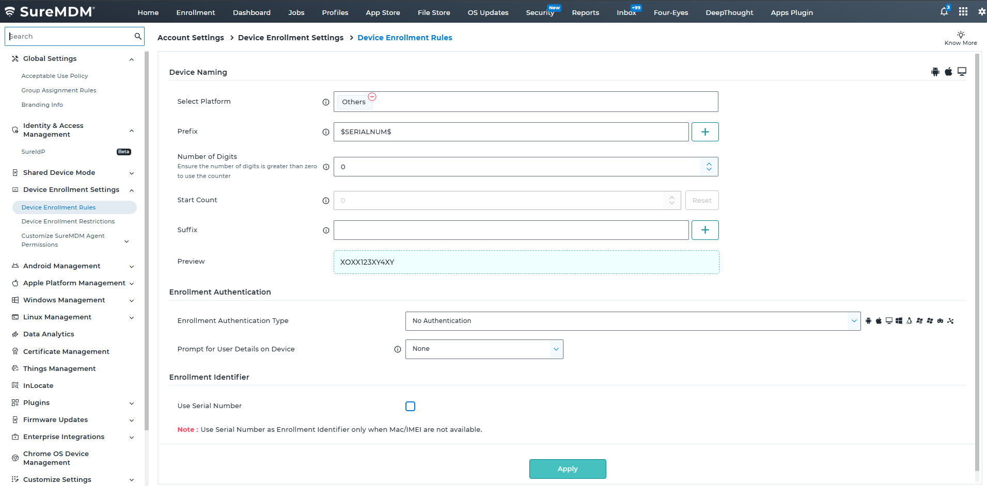Expand the Windows Management section
Image resolution: width=987 pixels, height=486 pixels.
point(132,301)
